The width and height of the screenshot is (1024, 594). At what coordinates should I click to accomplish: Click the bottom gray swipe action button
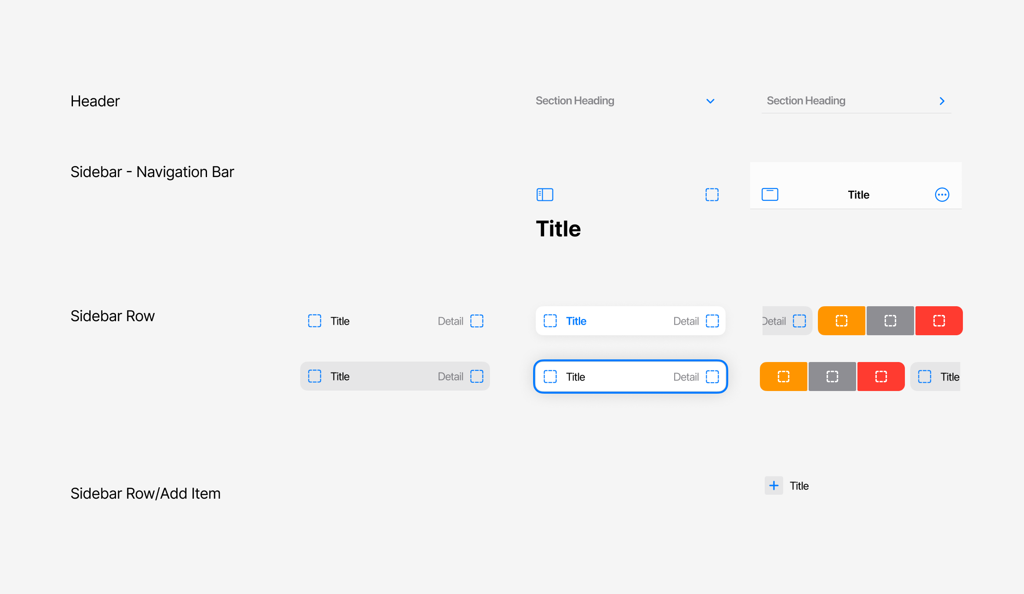[x=832, y=377]
